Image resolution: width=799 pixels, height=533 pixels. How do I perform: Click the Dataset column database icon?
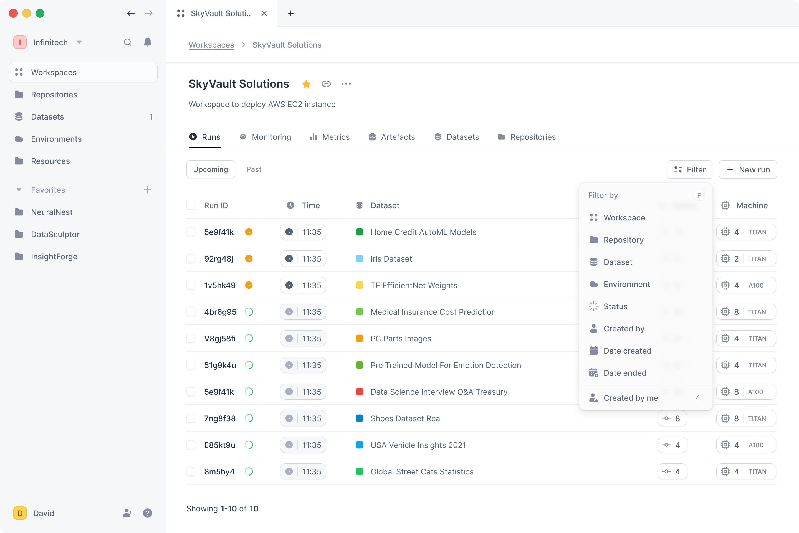tap(359, 205)
